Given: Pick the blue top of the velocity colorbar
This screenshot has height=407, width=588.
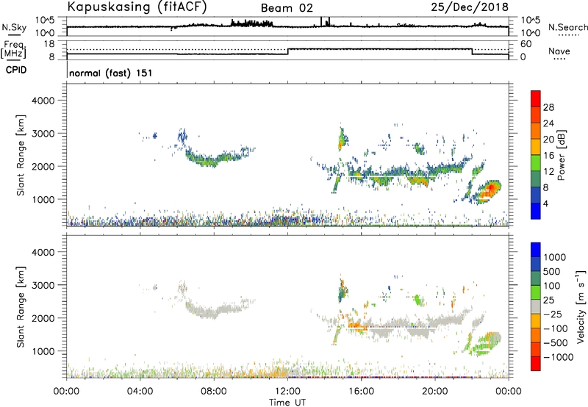Looking at the screenshot, I should tap(536, 250).
